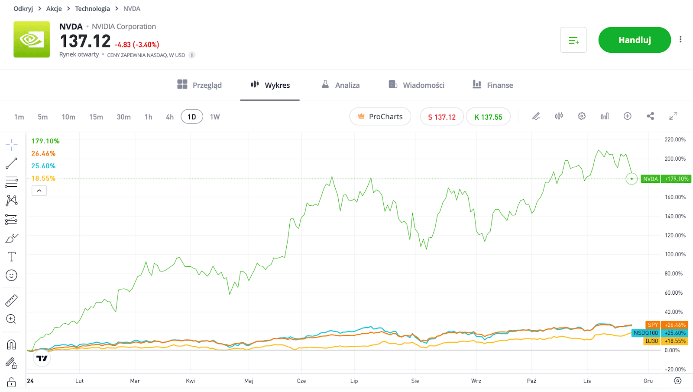The height and width of the screenshot is (392, 693).
Task: Click the price info icon near NASDAQ
Action: point(192,55)
